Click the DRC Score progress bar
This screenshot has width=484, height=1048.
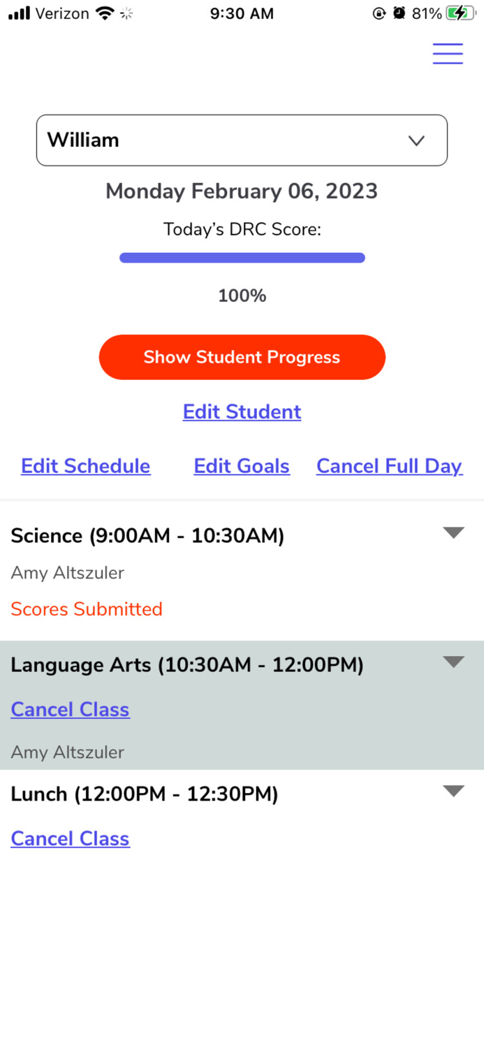click(242, 258)
